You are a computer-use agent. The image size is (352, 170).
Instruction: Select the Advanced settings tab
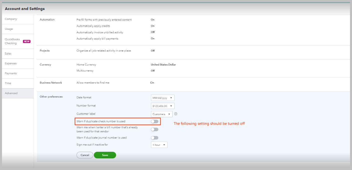18,93
